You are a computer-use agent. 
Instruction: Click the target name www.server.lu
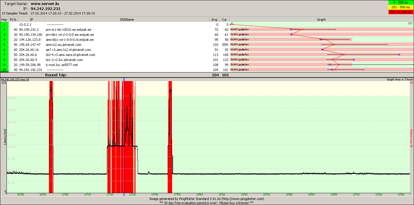coord(45,4)
